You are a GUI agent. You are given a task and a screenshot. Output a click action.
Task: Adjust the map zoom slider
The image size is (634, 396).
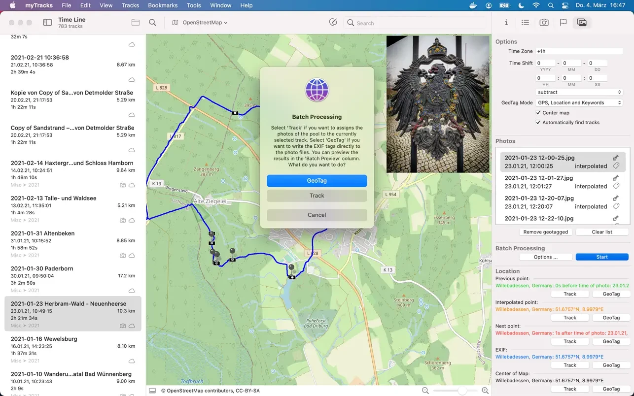(x=462, y=391)
